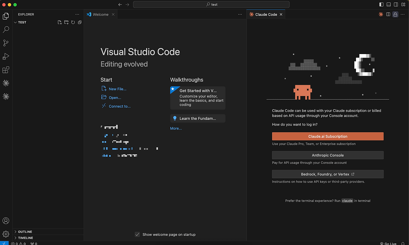Click the New File icon in Explorer

60,22
